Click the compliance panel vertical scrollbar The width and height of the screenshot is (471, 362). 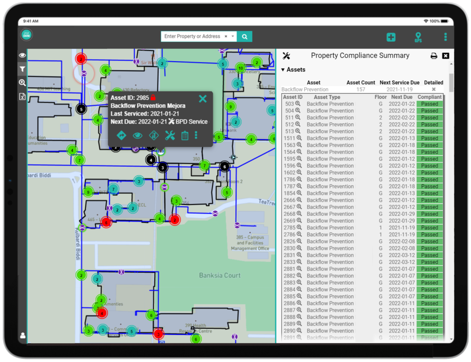(451, 83)
